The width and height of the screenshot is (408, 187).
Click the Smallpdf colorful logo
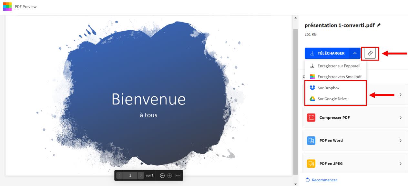tap(7, 6)
